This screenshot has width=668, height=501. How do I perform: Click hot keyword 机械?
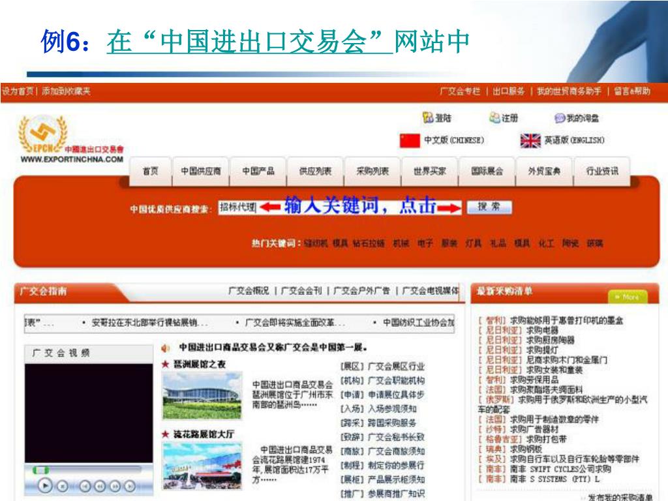[401, 243]
